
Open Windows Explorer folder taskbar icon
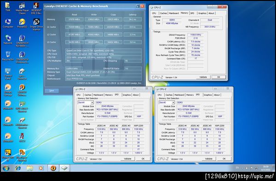[x=29, y=168]
